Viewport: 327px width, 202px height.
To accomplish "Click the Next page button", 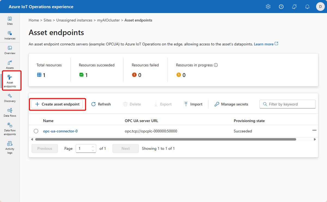I will [126, 148].
